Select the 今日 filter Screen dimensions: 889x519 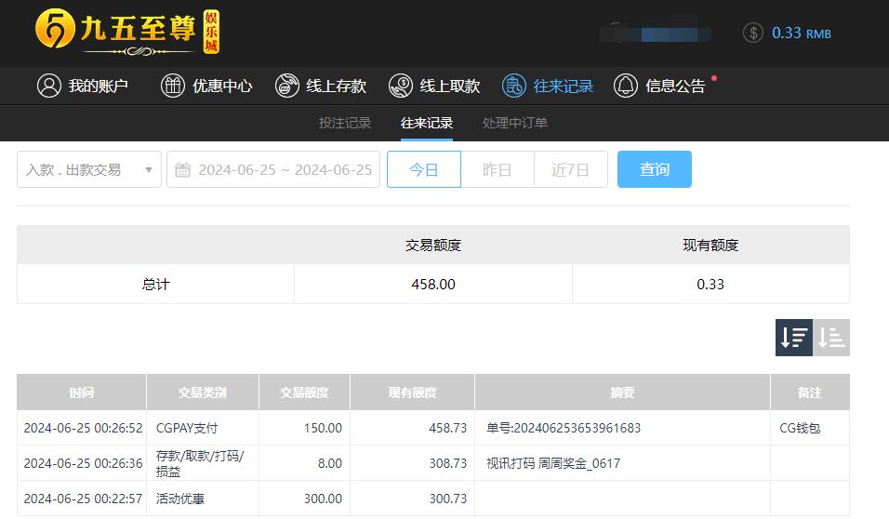(x=423, y=169)
